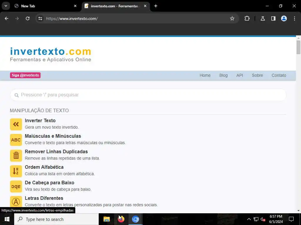This screenshot has height=225, width=301.
Task: Reload the invertexto page
Action: 28,18
